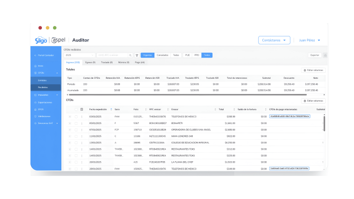Click the filter funnel icon

pyautogui.click(x=137, y=55)
